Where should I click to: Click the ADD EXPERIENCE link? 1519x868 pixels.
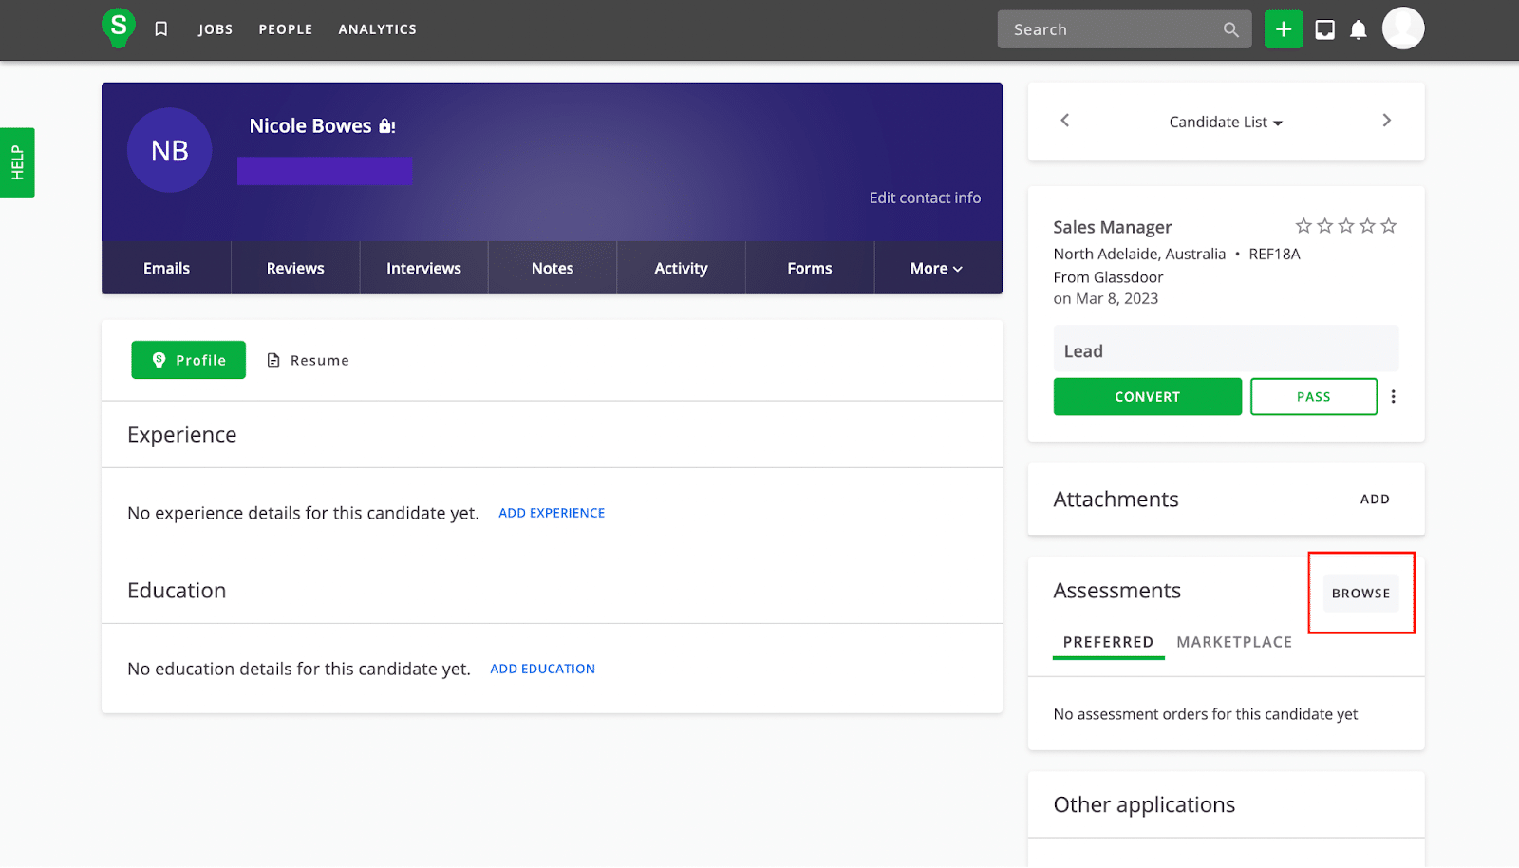[x=551, y=512]
